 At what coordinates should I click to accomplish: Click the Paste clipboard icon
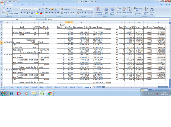(x=3, y=9)
